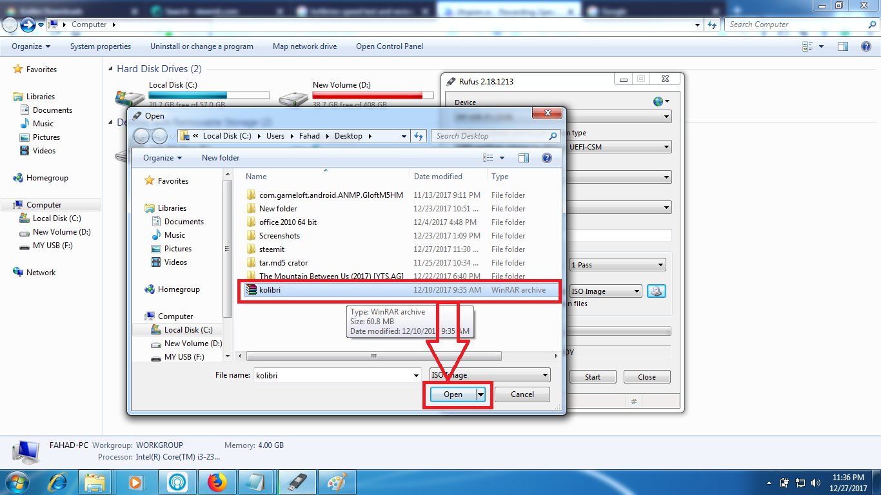Click Close button in Rufus window
Image resolution: width=881 pixels, height=495 pixels.
pos(647,377)
